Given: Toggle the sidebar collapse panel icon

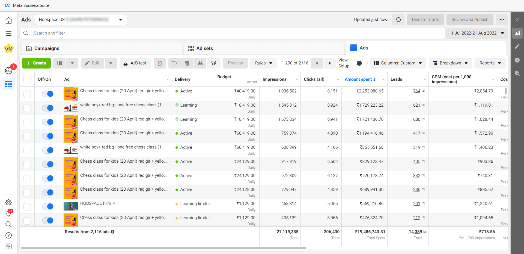Looking at the screenshot, I should coord(9,246).
